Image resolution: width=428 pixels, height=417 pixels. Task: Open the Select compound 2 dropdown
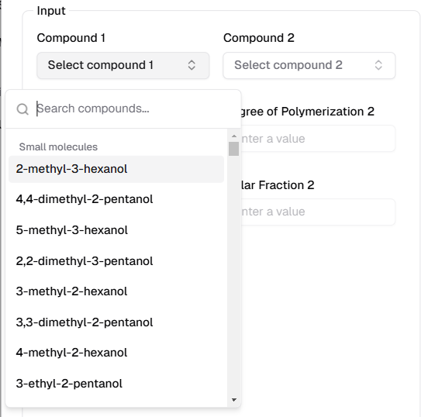click(309, 66)
